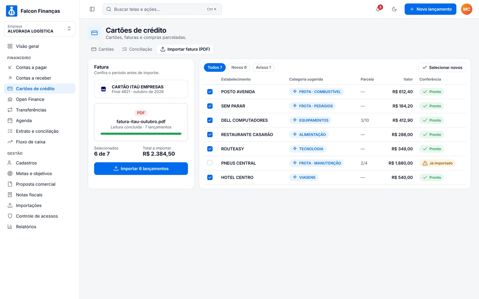Uncheck the RESTAURANTE CASARÃO row checkbox
Image resolution: width=479 pixels, height=299 pixels.
click(210, 135)
